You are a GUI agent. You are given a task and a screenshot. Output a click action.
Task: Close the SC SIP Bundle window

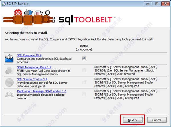pos(165,4)
